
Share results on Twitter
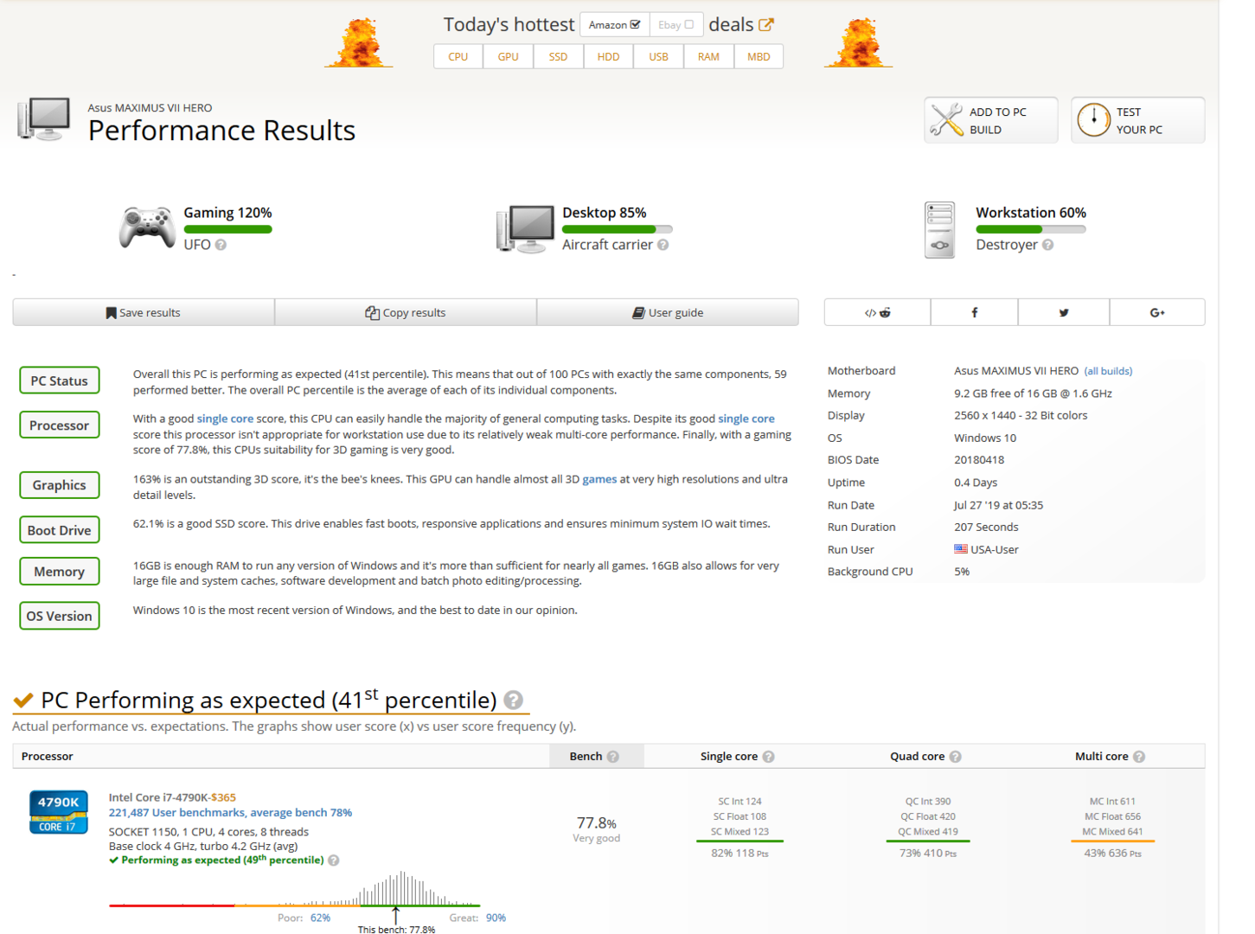(x=1064, y=312)
